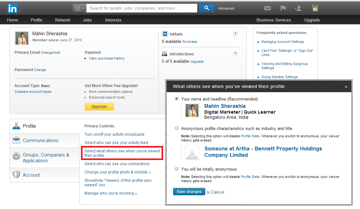Close the profile view dialog
The height and width of the screenshot is (209, 360).
[346, 87]
